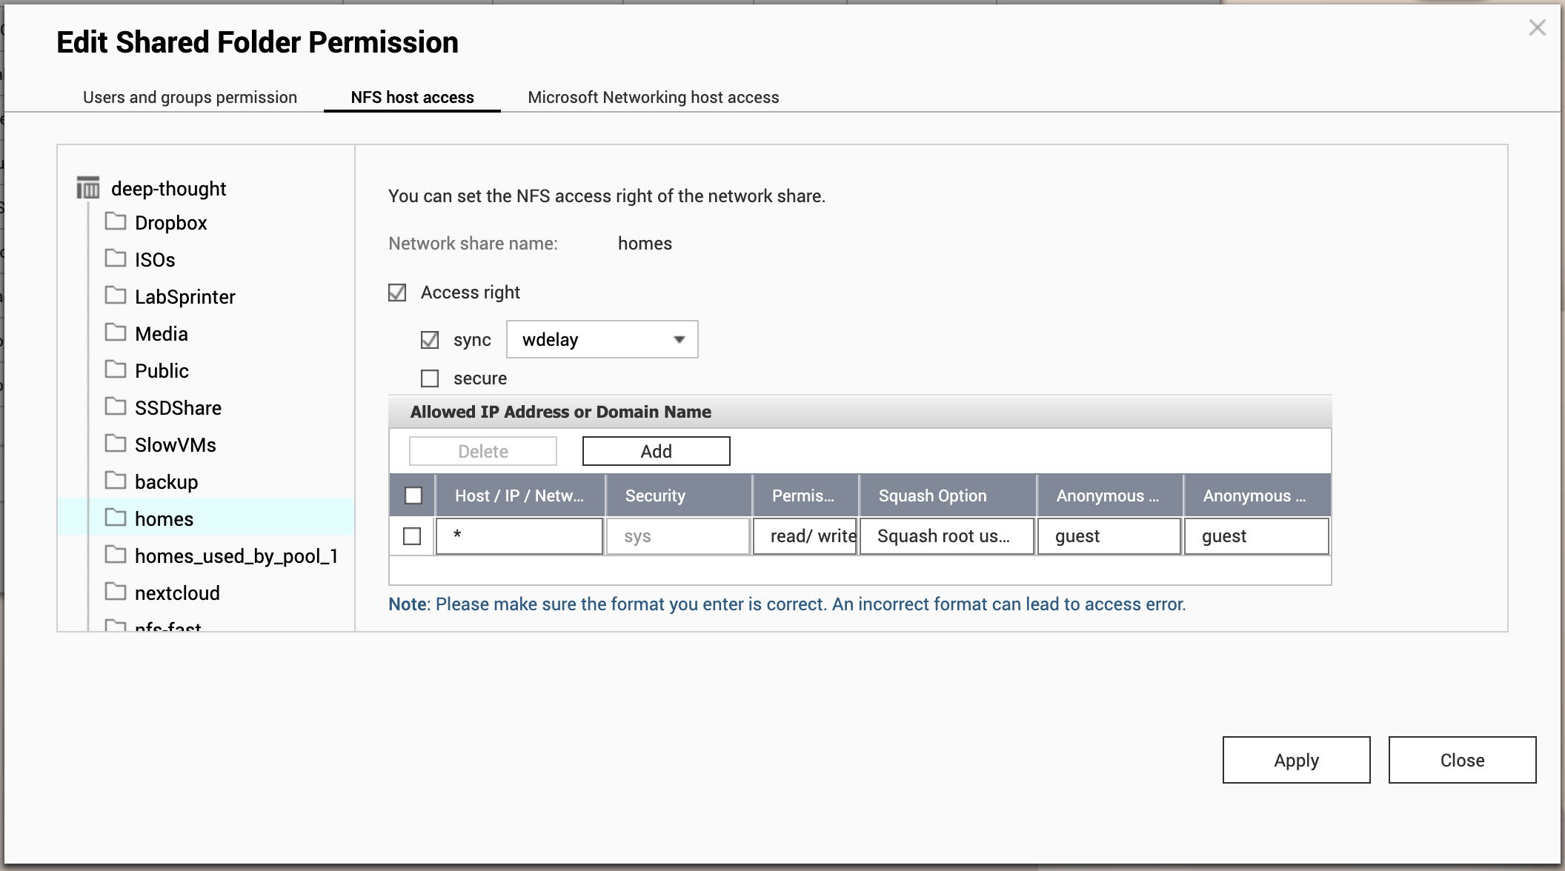This screenshot has width=1565, height=871.
Task: Open the read/write permission dropdown
Action: pyautogui.click(x=805, y=536)
